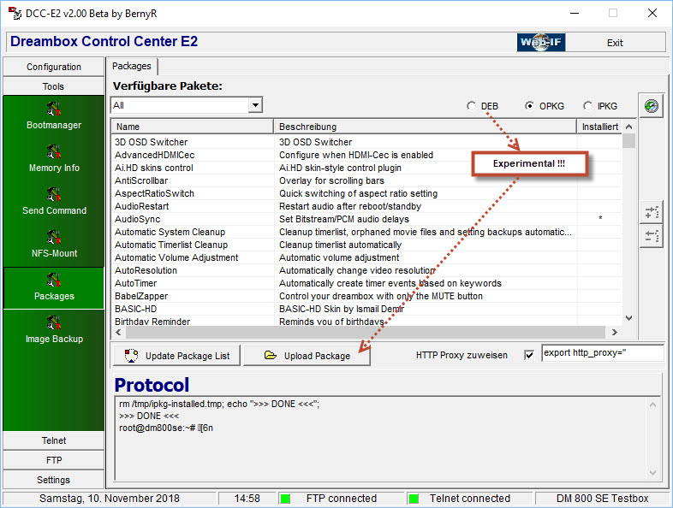673x508 pixels.
Task: Click the Upload Package button
Action: 307,356
